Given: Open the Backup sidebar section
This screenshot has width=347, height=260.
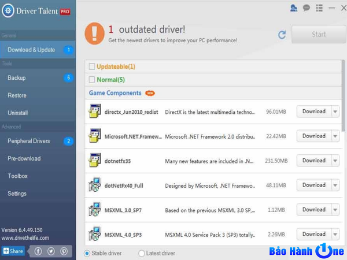Looking at the screenshot, I should [17, 77].
